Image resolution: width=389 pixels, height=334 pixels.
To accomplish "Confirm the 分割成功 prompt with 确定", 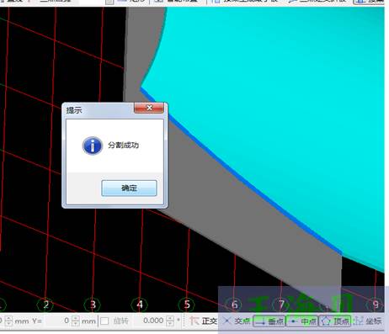I will (x=129, y=188).
